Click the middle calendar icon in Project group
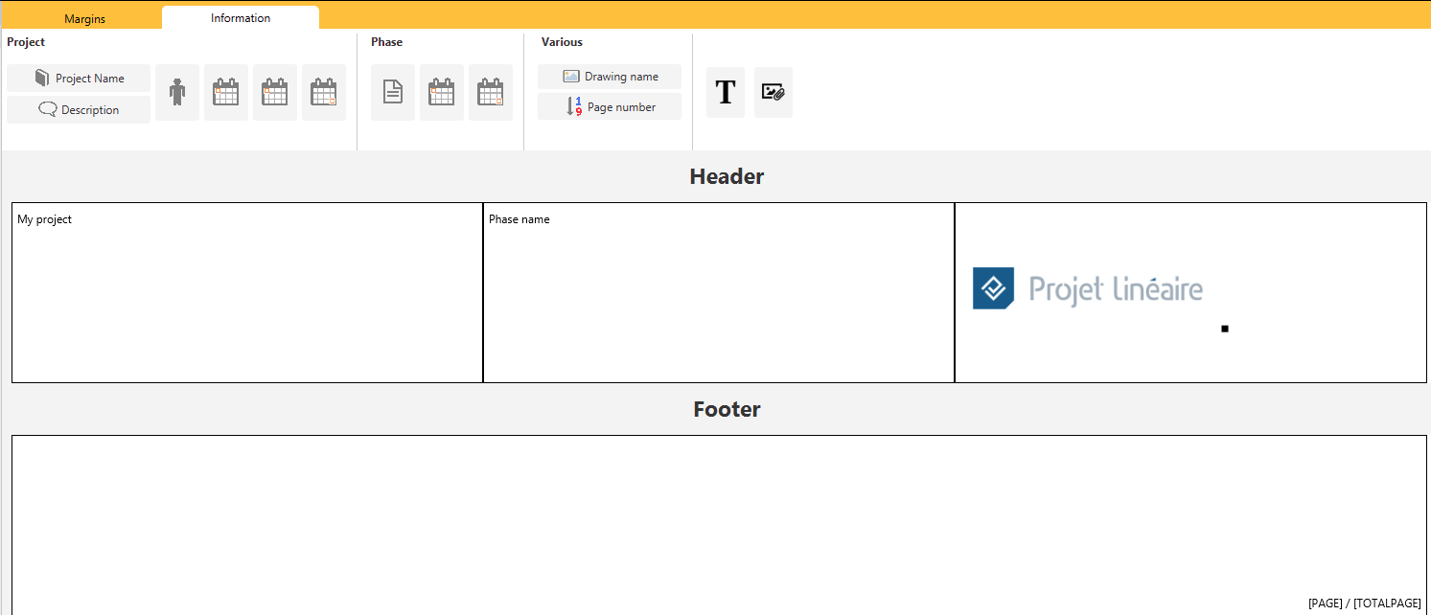1431x615 pixels. click(275, 93)
